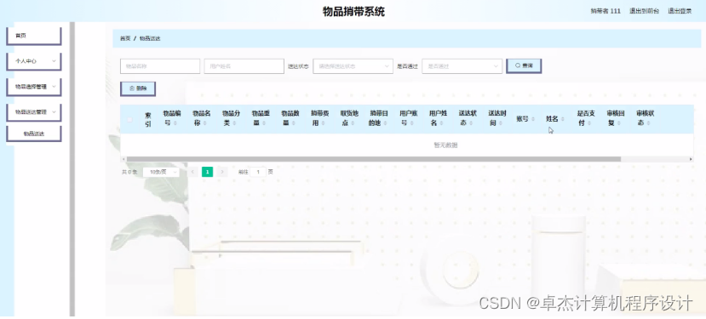Sort by the 捎带费用 column arrows
706x319 pixels.
(323, 123)
